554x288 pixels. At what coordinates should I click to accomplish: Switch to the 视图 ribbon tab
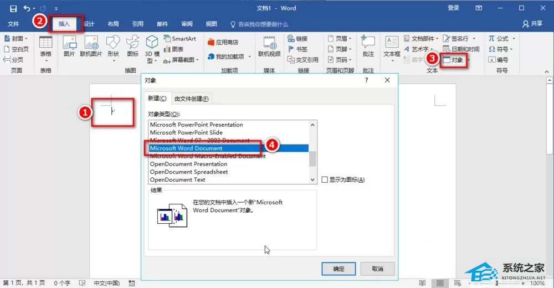[x=211, y=24]
